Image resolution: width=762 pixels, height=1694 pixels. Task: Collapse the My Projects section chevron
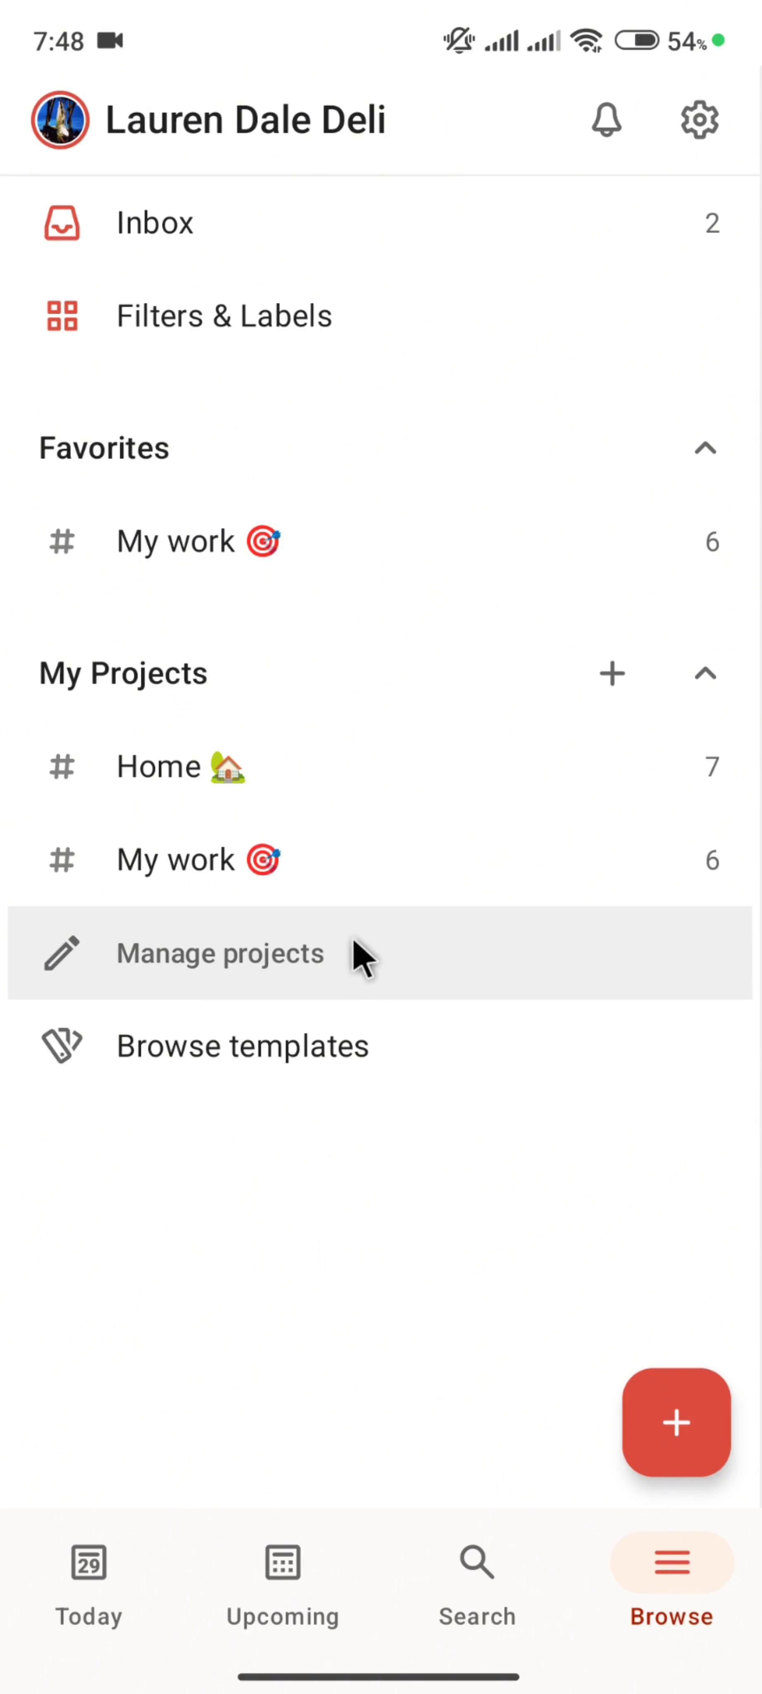[705, 673]
